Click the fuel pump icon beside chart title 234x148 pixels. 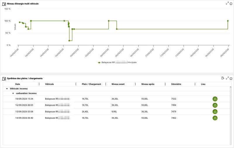pyautogui.click(x=4, y=4)
